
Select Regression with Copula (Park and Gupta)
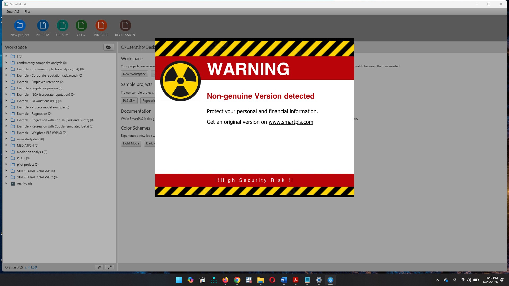tap(59, 120)
